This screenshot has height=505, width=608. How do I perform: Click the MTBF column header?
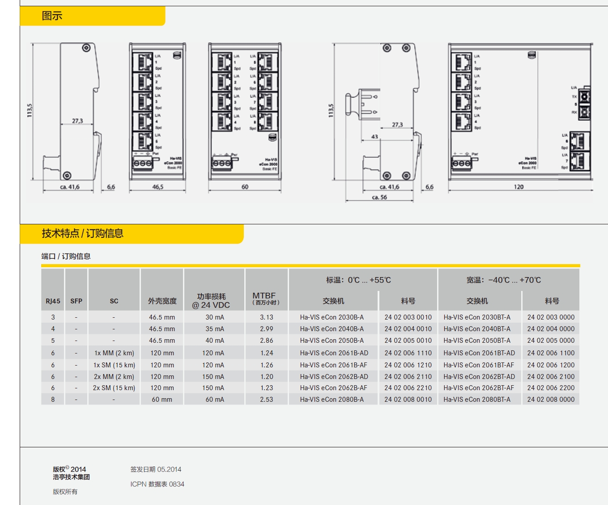click(x=266, y=299)
